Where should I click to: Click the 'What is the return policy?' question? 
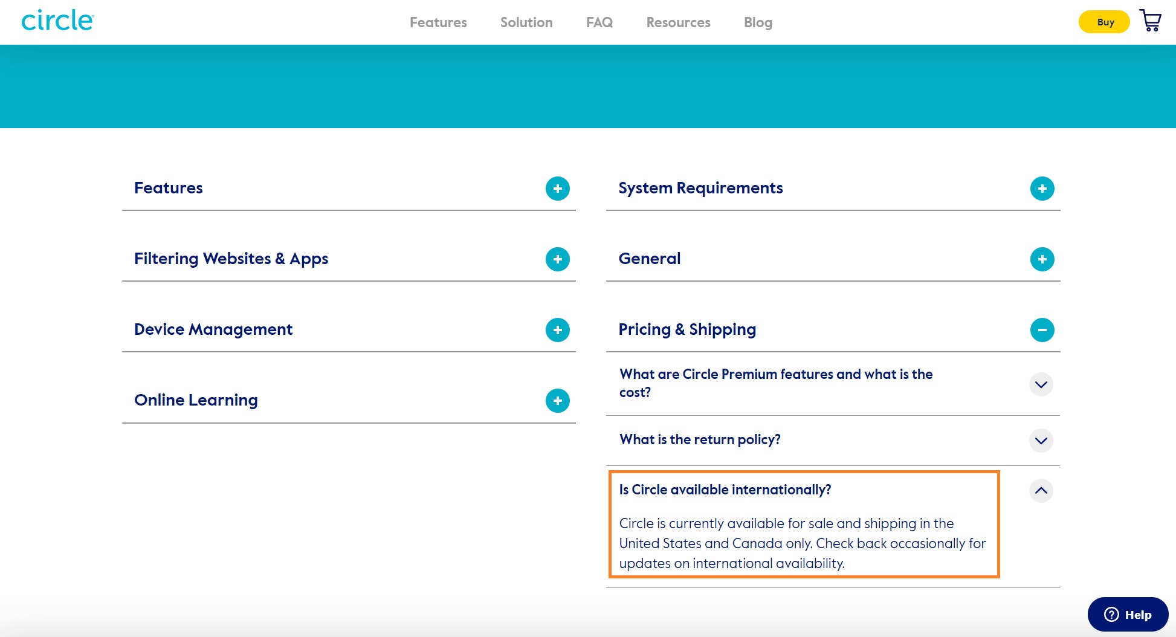click(x=700, y=439)
